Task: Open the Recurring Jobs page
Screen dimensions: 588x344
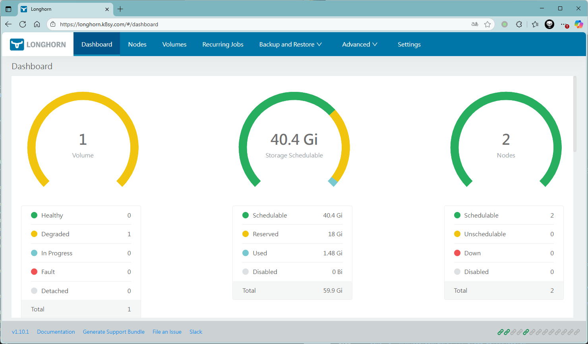Action: pos(223,45)
